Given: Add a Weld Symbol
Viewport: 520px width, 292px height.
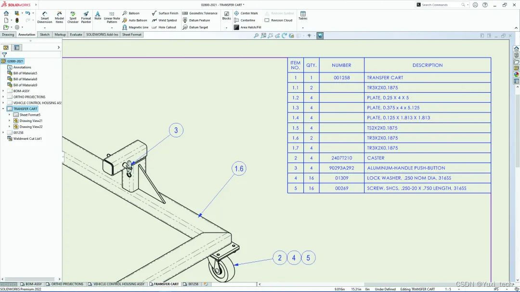Looking at the screenshot, I should click(x=166, y=20).
